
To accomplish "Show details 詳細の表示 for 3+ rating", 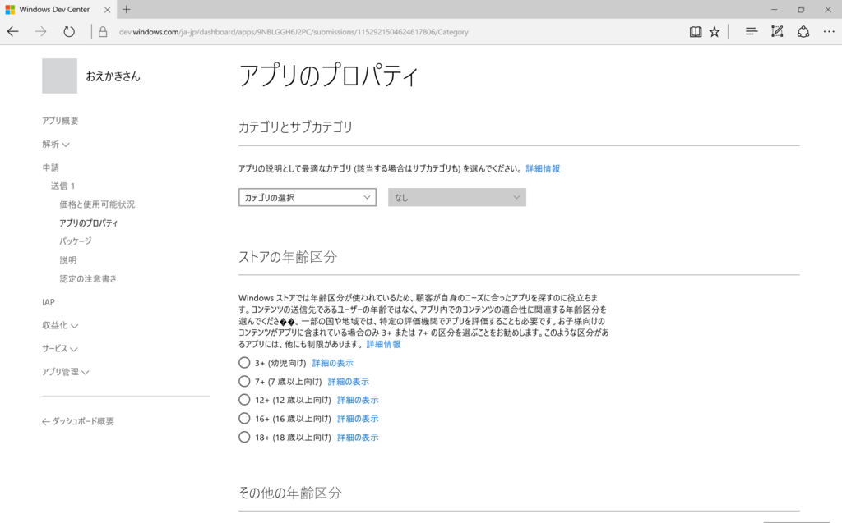I will (333, 363).
